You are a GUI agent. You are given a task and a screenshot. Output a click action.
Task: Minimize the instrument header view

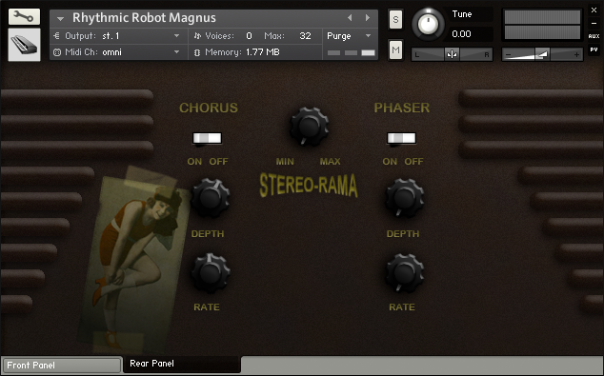[x=594, y=24]
